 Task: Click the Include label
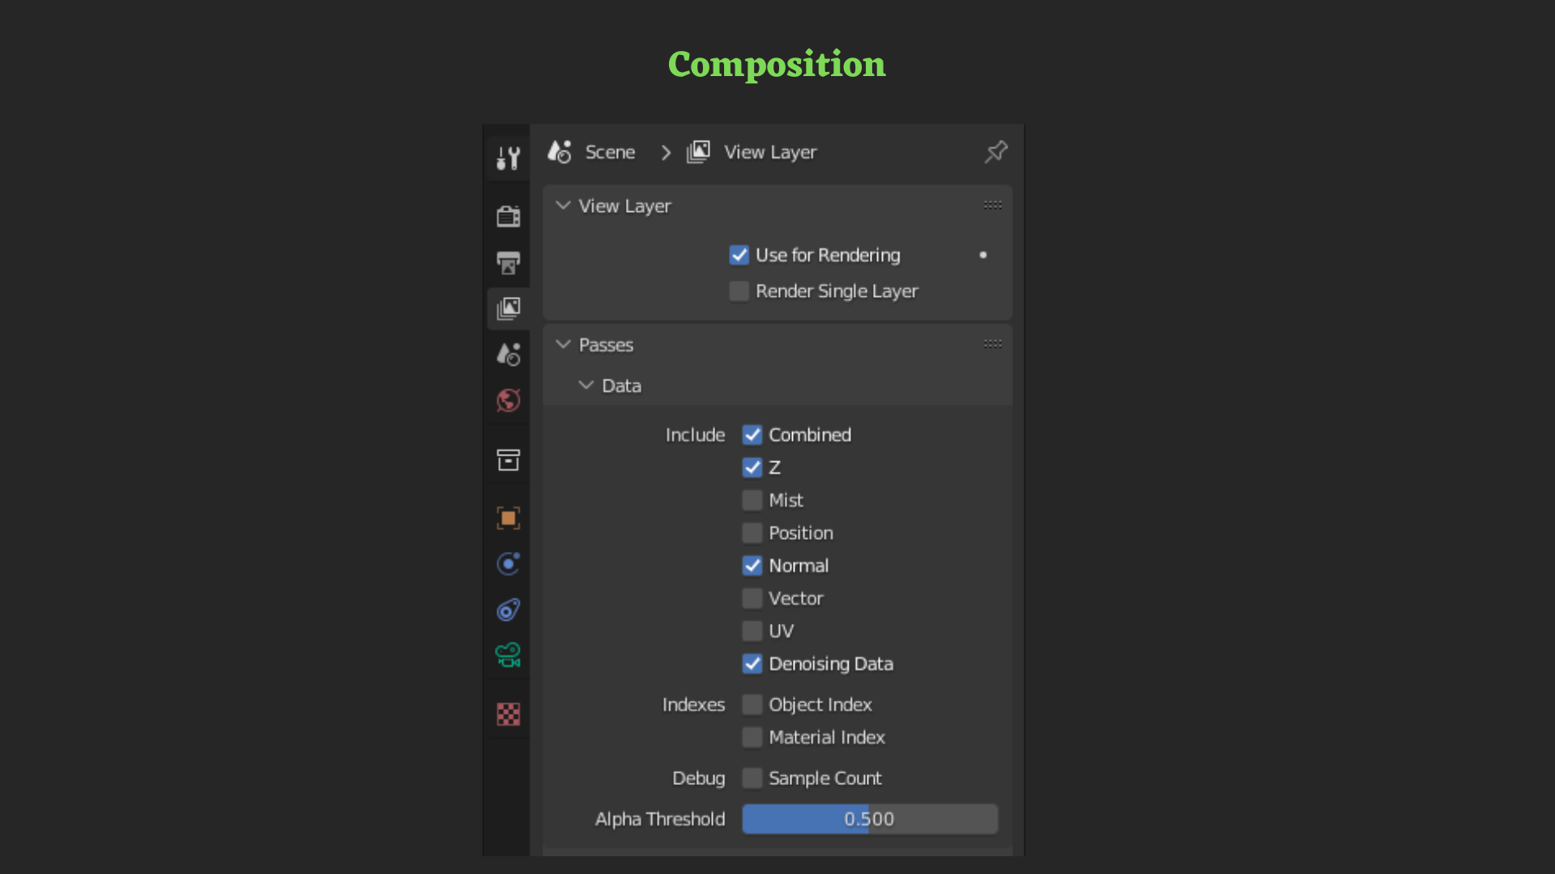pos(695,435)
